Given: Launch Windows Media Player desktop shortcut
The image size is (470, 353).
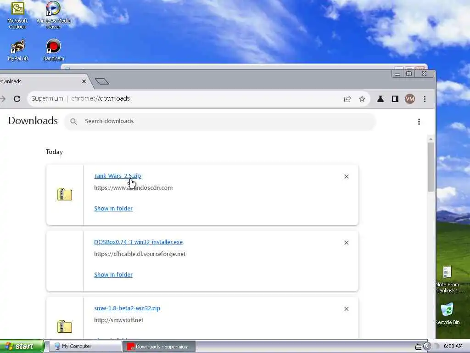Looking at the screenshot, I should (x=53, y=15).
